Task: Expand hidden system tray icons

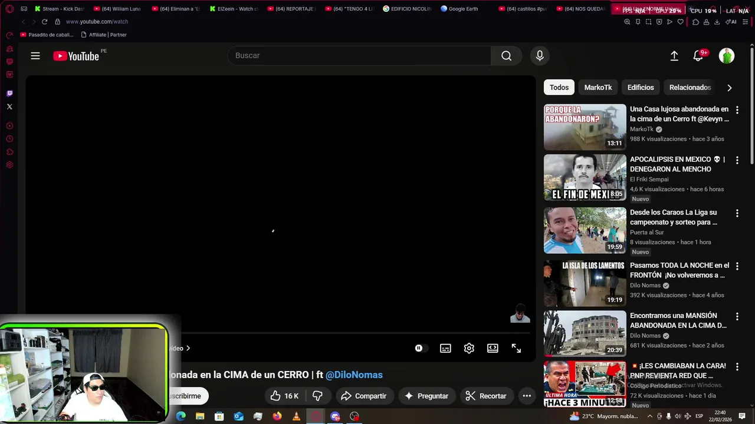Action: click(651, 416)
